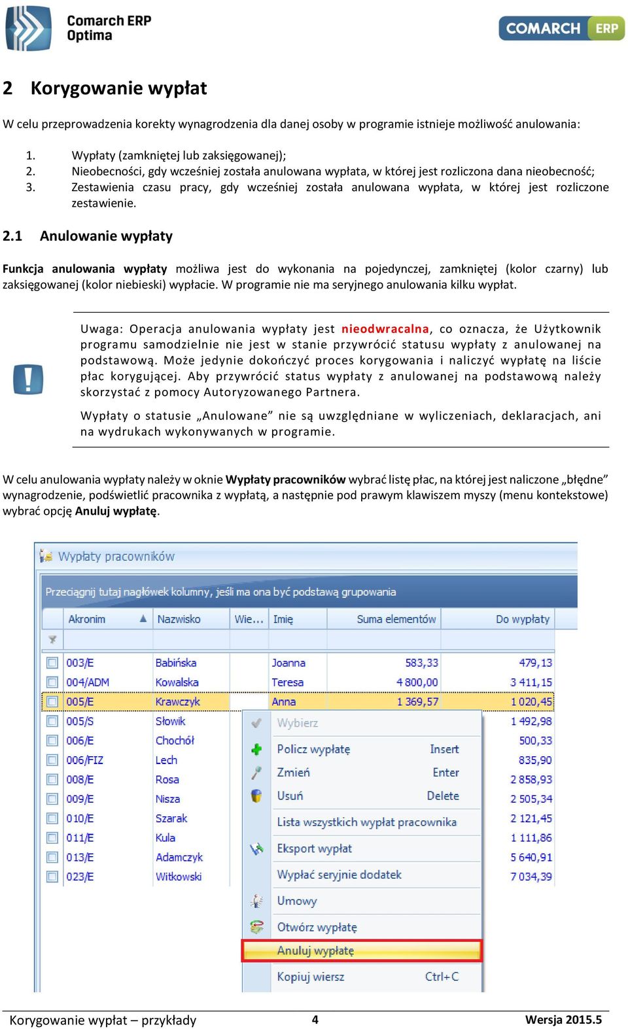Tick the checkbox for row 005/E Krawczyk
Viewport: 628px width, 1029px height.
tap(52, 701)
